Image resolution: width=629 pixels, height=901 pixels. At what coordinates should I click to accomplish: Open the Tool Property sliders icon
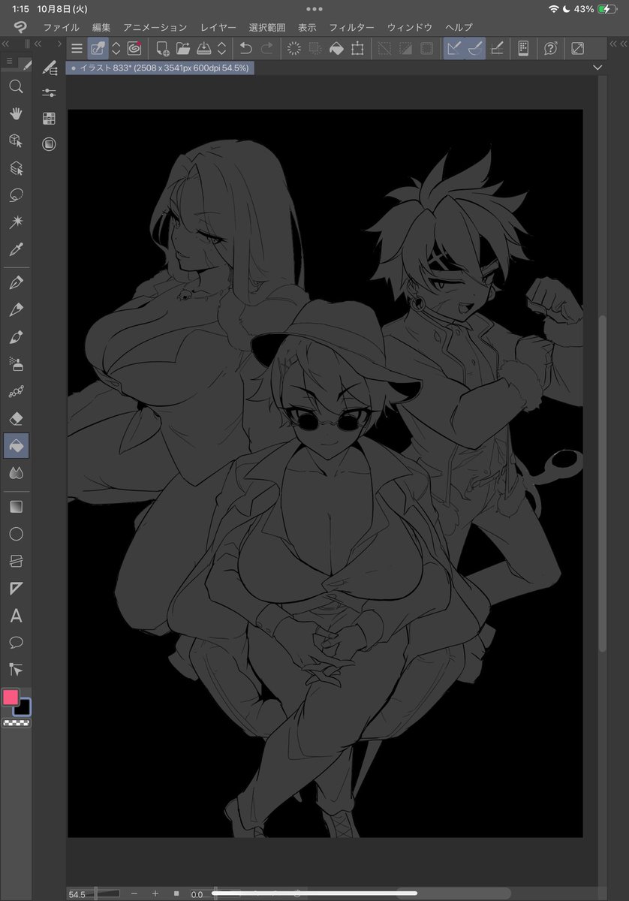(50, 93)
